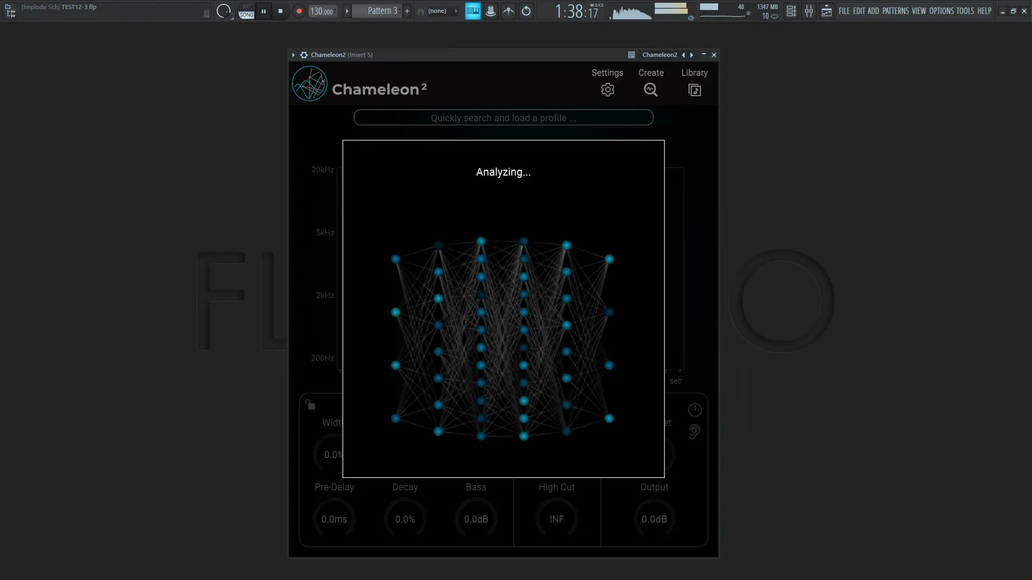Click the profile search field
The image size is (1032, 580).
[x=503, y=118]
